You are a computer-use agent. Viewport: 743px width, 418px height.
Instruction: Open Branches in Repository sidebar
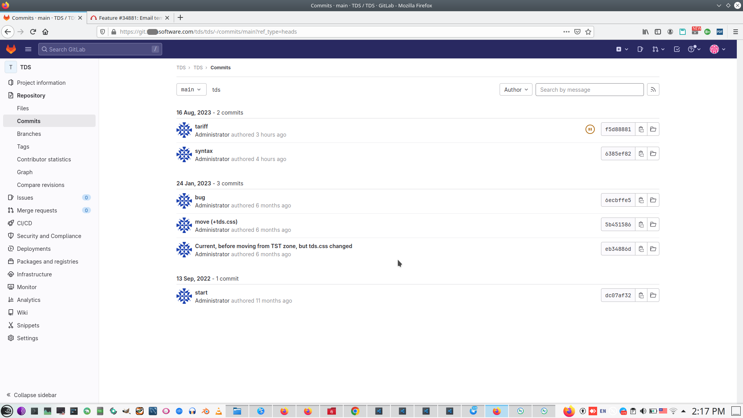pyautogui.click(x=29, y=134)
